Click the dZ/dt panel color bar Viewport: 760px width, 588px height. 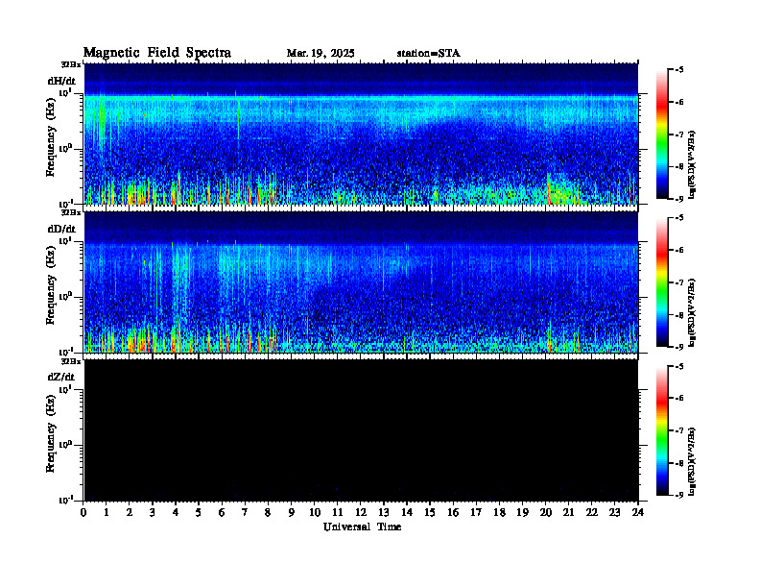(661, 430)
